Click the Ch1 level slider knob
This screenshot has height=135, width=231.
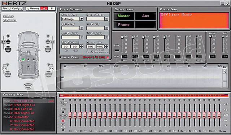click(122, 37)
